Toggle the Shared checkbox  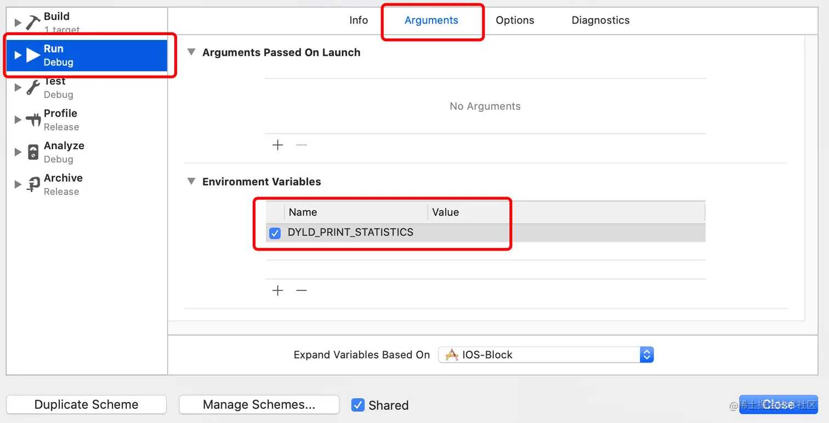coord(358,405)
